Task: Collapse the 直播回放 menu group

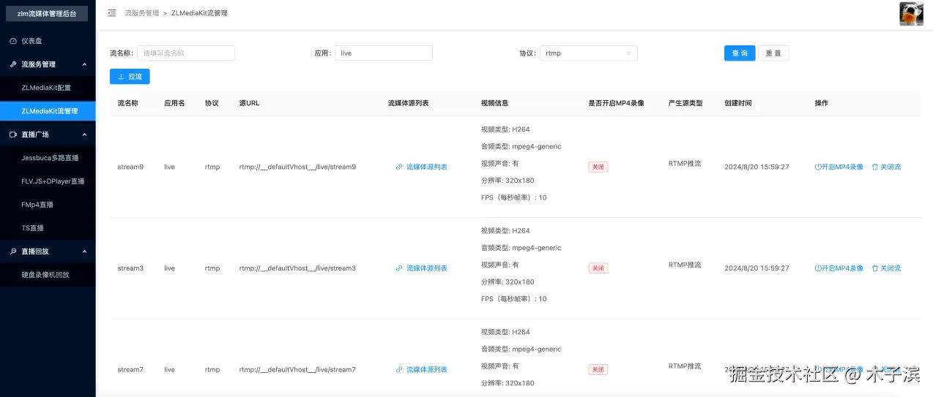Action: click(48, 252)
